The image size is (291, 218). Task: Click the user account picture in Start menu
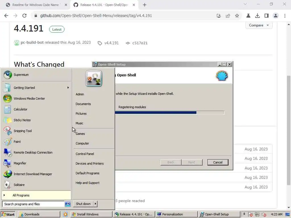(x=94, y=78)
